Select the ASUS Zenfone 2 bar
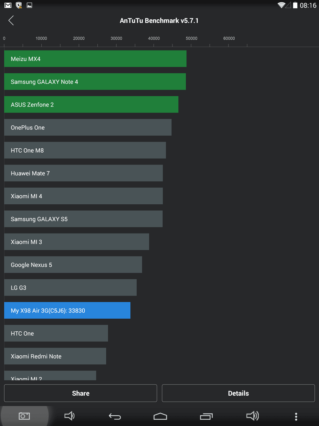Image resolution: width=319 pixels, height=426 pixels. click(x=91, y=104)
